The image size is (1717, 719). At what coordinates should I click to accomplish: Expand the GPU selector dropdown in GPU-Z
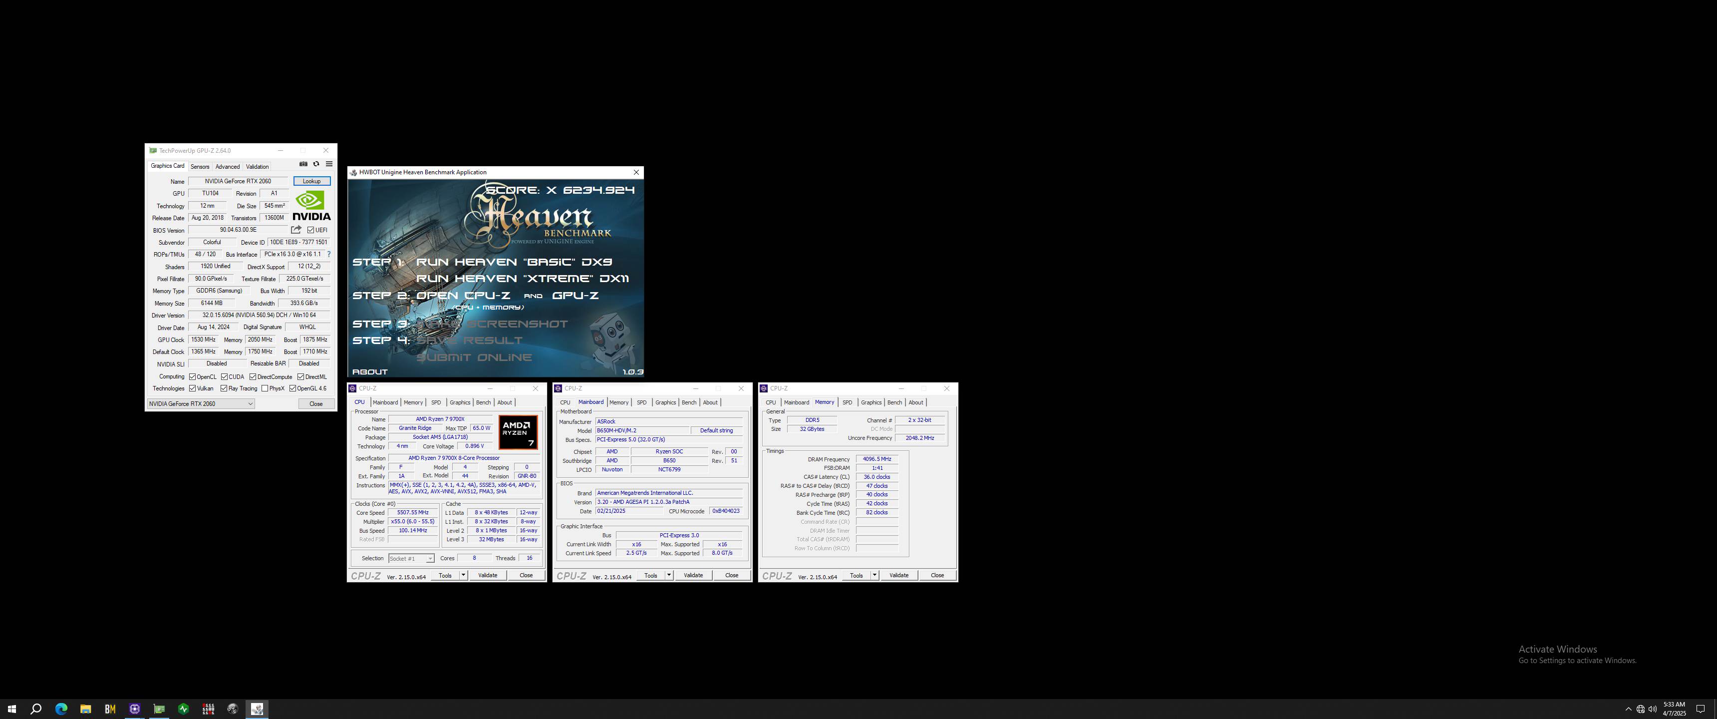pos(250,403)
